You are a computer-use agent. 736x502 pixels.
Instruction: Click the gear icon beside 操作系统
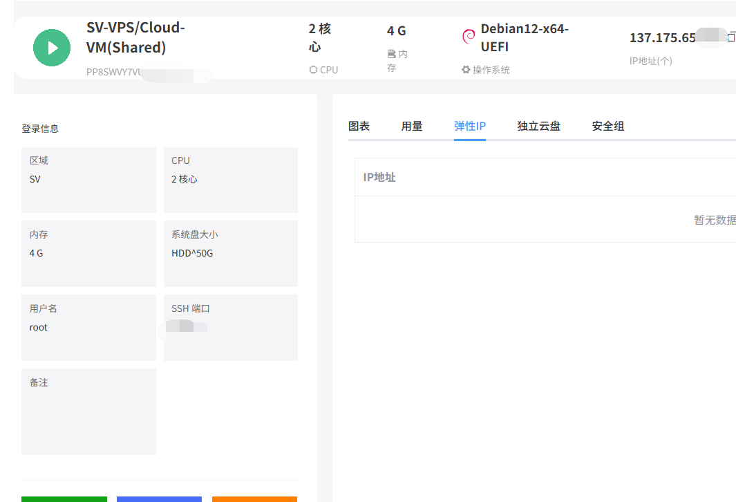466,70
